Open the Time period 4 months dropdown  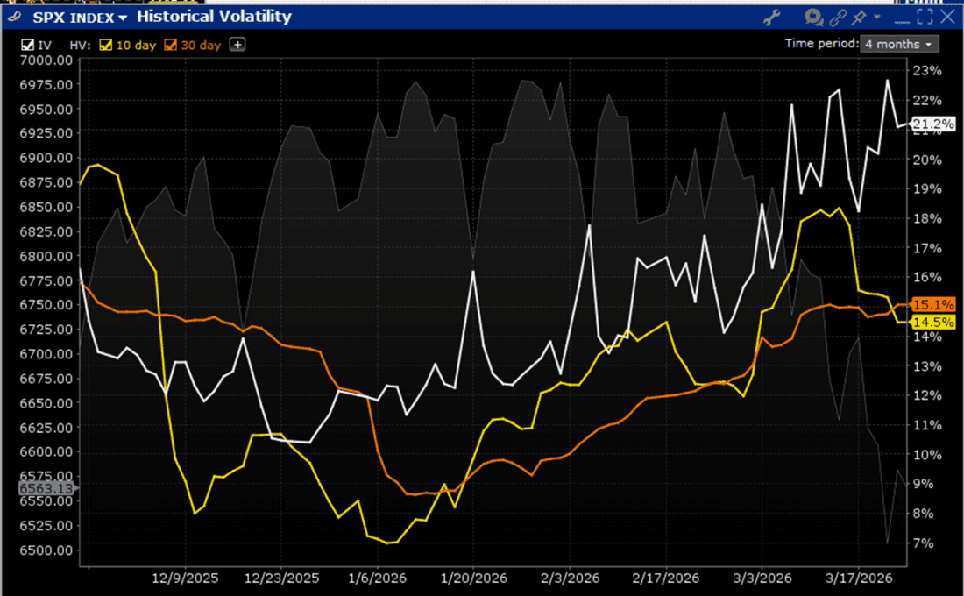pos(898,44)
